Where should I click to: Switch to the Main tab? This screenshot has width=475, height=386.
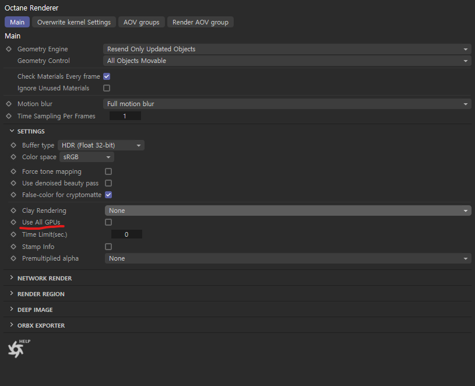coord(17,22)
